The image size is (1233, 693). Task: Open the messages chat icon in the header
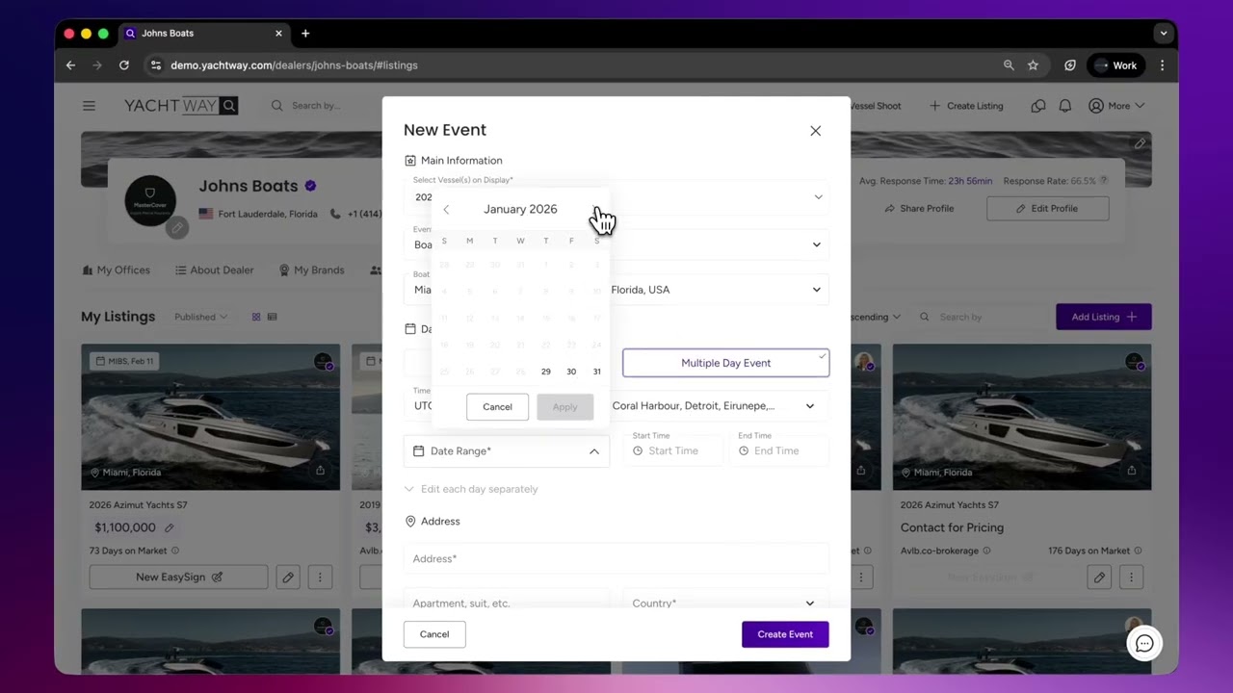tap(1037, 106)
